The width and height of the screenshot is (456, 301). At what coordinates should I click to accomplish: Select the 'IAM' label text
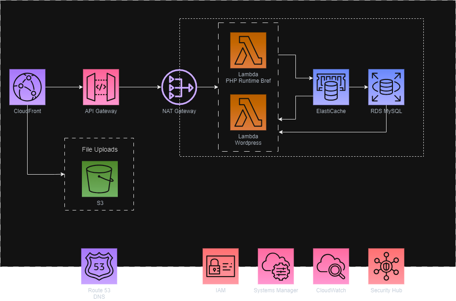220,290
